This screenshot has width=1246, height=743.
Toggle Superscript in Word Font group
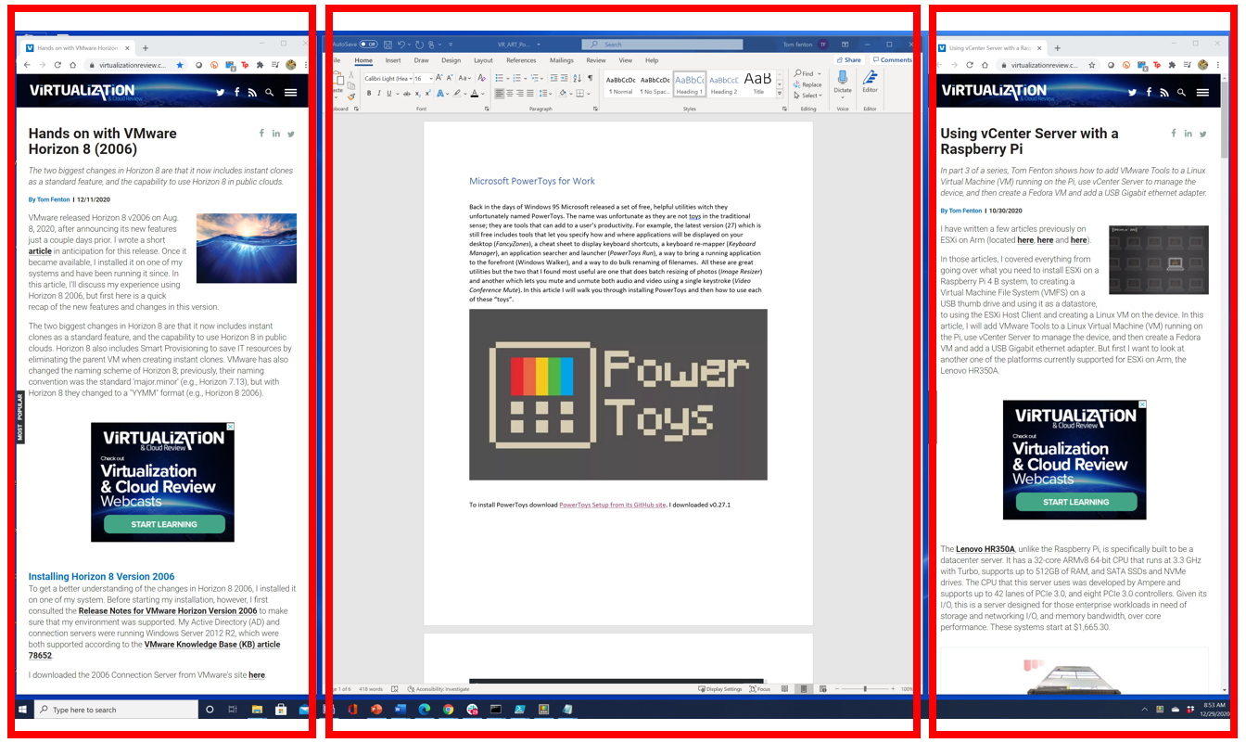[x=426, y=93]
